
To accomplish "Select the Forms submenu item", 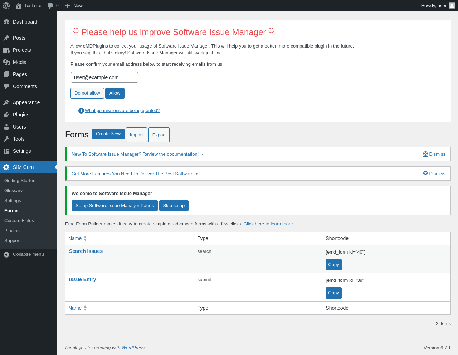I will [x=11, y=211].
